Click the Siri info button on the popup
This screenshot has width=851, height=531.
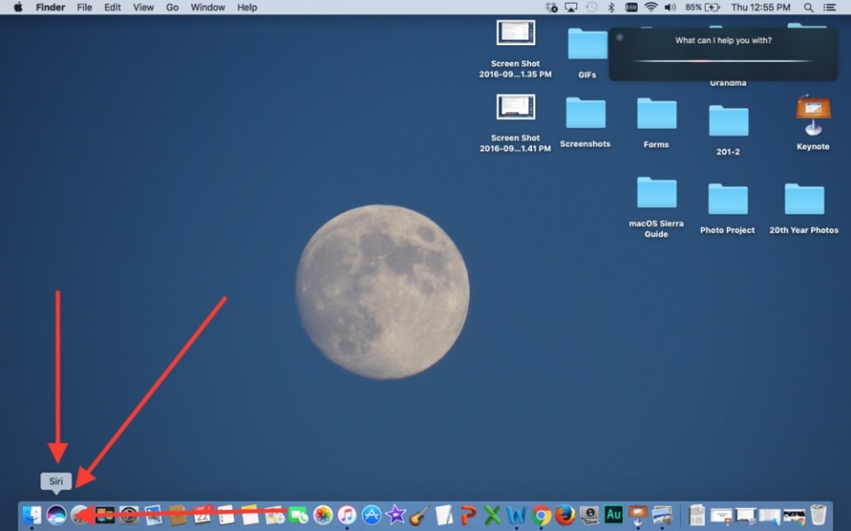tap(618, 39)
